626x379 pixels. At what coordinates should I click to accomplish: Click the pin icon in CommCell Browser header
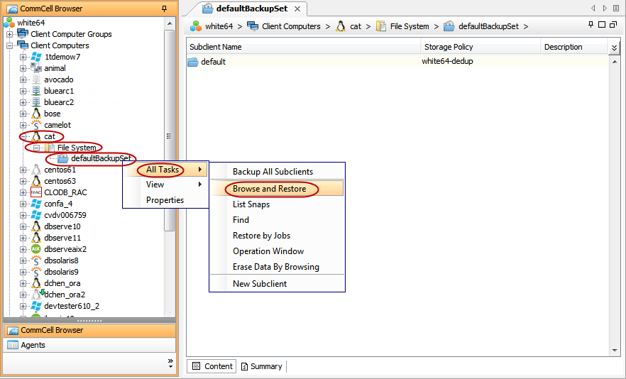point(165,9)
